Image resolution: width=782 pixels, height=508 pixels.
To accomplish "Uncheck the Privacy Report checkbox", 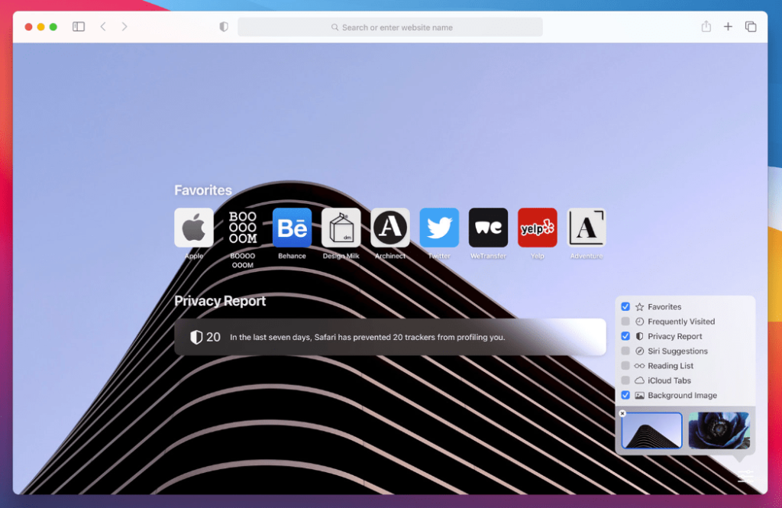I will [625, 336].
